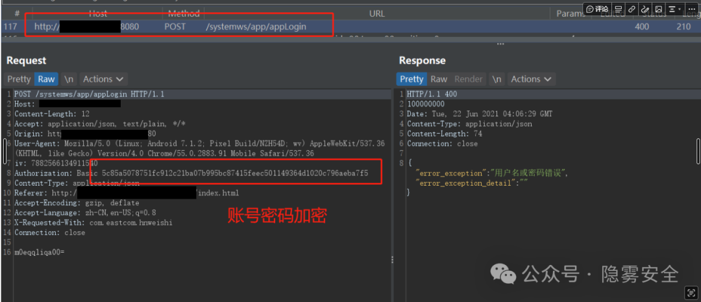This screenshot has height=302, width=701.
Task: Open the more options ellipsis in floating toolbar
Action: pyautogui.click(x=691, y=9)
